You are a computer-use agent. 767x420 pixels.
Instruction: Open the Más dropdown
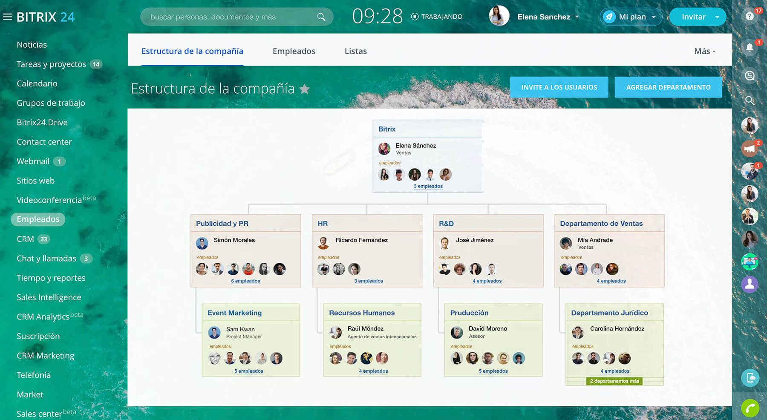point(705,51)
